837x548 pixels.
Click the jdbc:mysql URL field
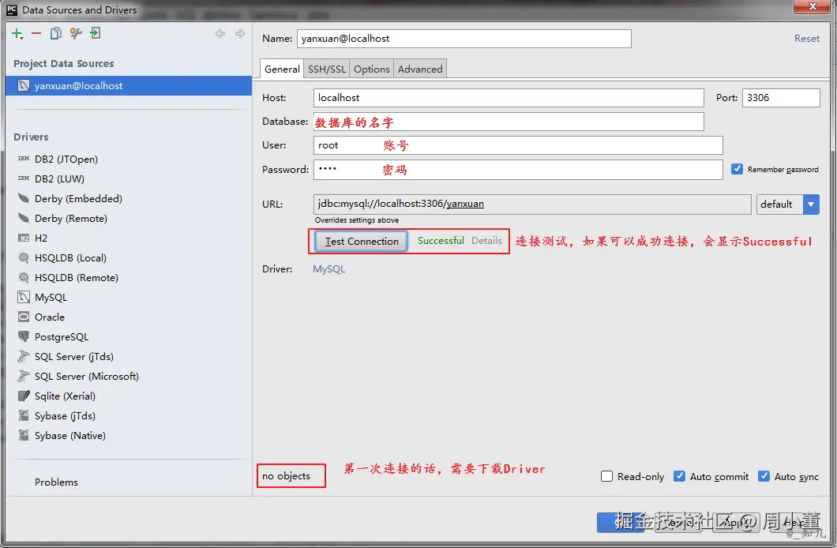(x=532, y=204)
